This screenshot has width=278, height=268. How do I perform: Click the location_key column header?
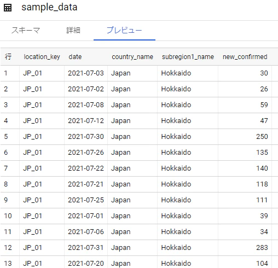click(42, 57)
